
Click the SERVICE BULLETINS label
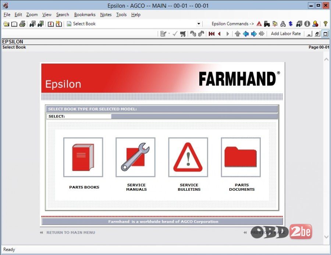pyautogui.click(x=189, y=187)
